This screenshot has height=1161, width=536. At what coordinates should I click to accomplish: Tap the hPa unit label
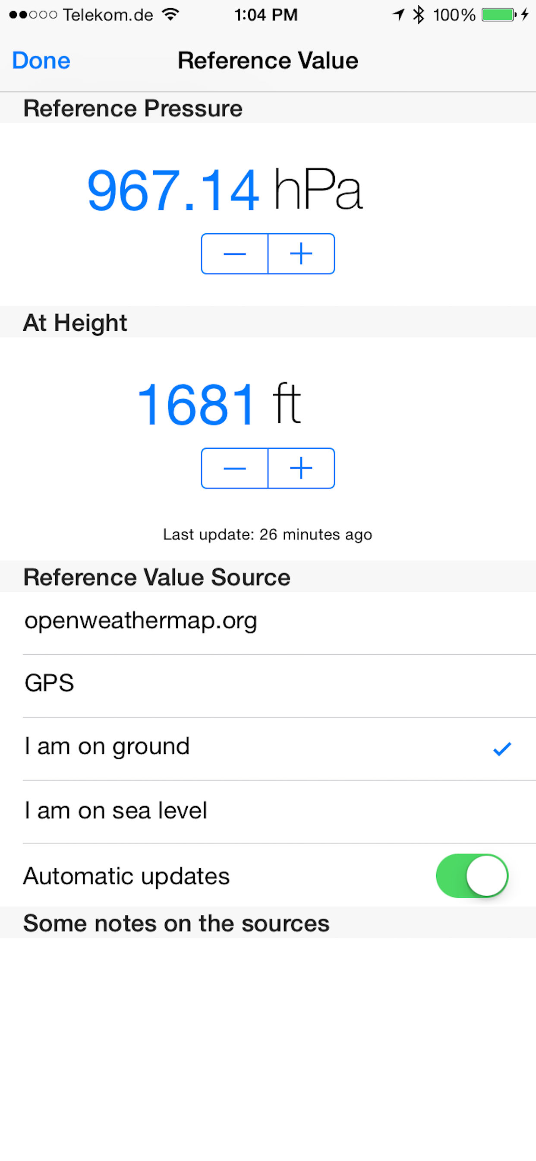click(x=318, y=189)
